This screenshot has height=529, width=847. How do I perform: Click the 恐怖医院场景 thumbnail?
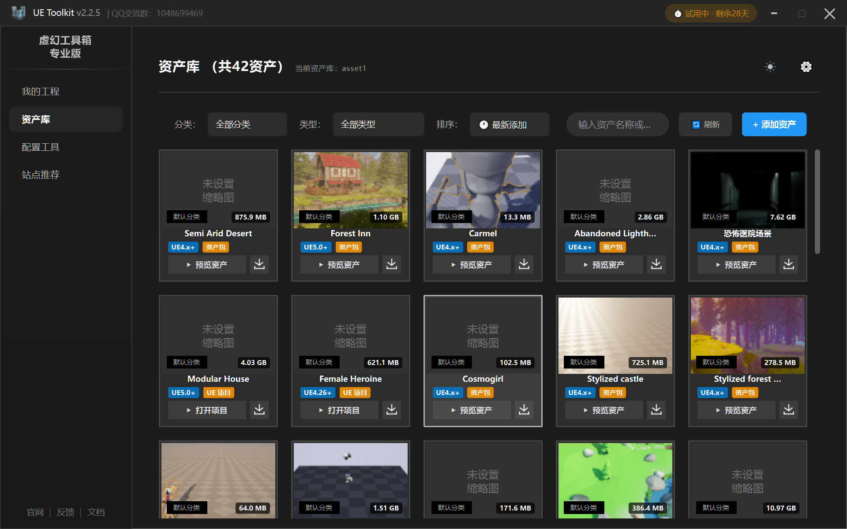click(x=748, y=190)
